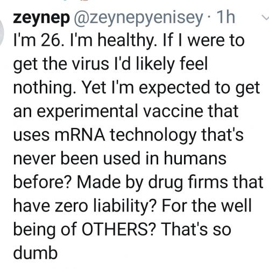Click the word "technology" in the tweet
The image size is (269, 269).
click(x=153, y=136)
